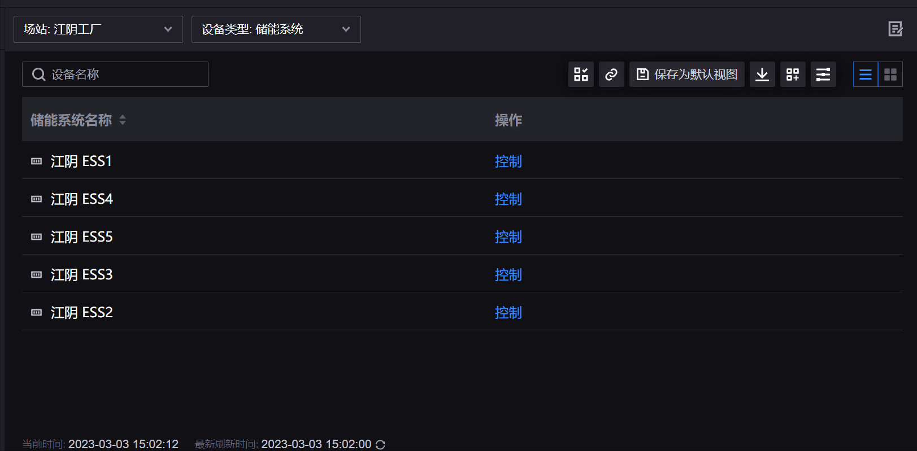Expand the 设备类型: 储能系统 dropdown

pyautogui.click(x=276, y=29)
